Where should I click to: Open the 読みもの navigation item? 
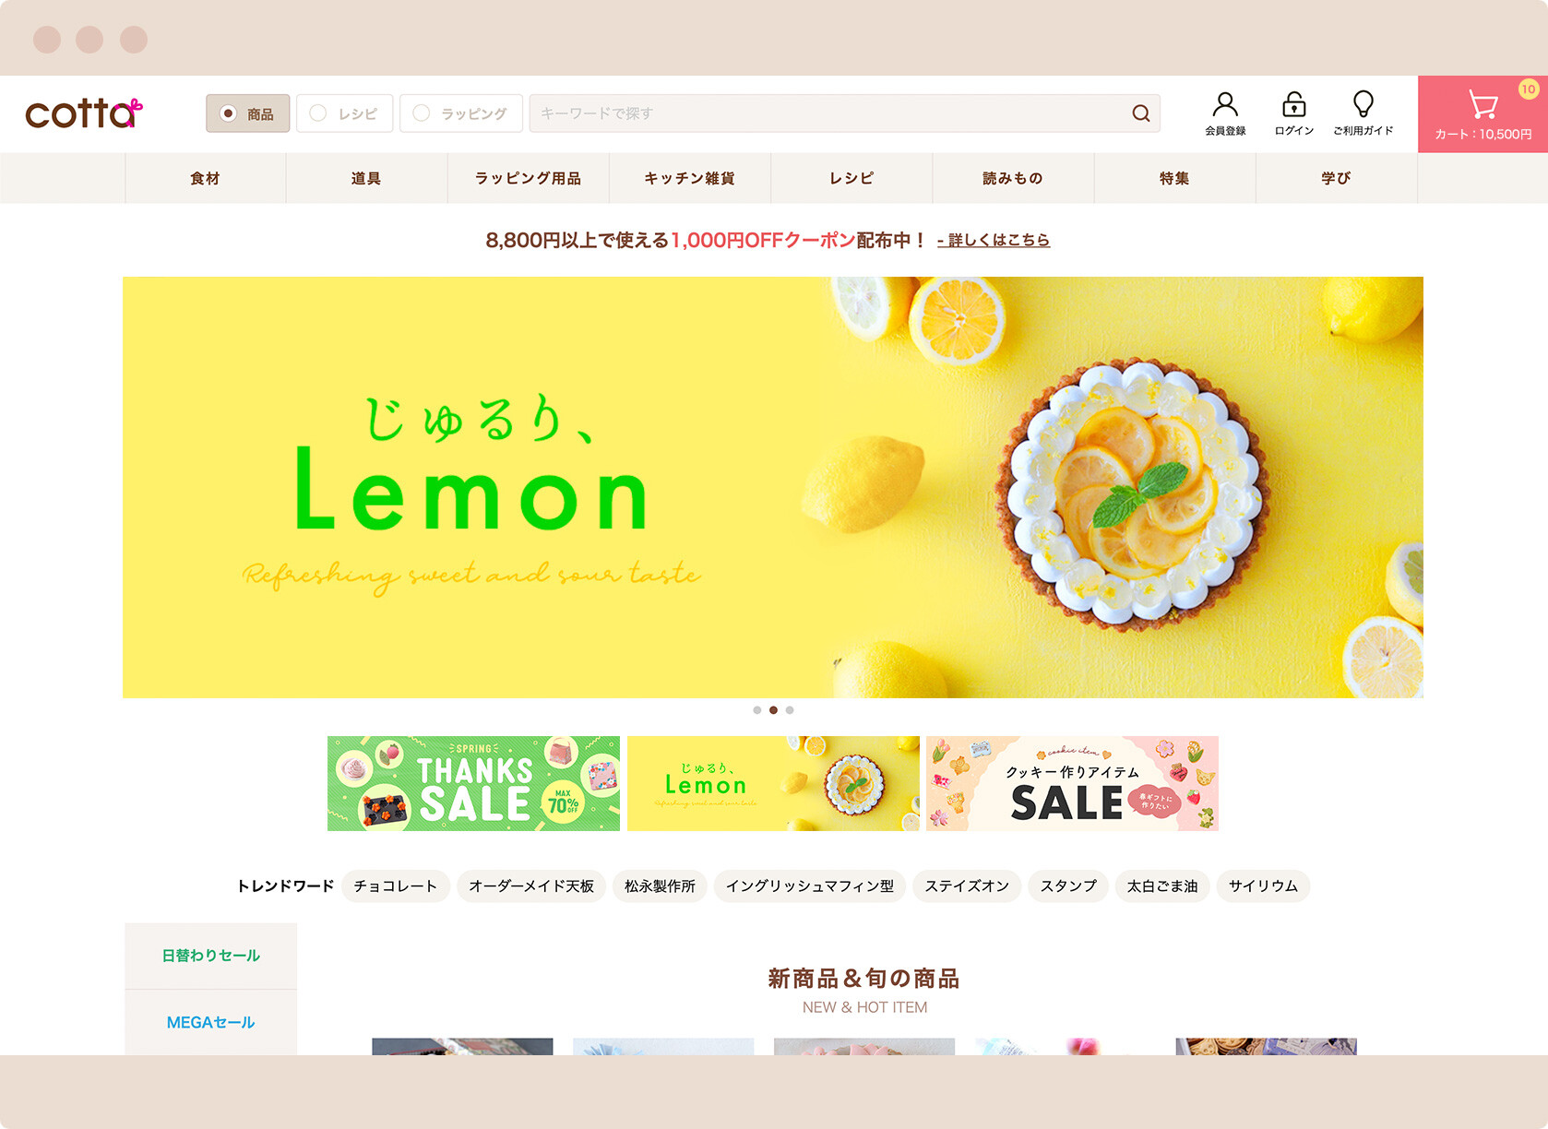(x=1013, y=178)
